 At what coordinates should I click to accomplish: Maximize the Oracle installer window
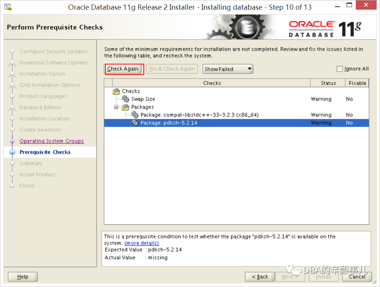pyautogui.click(x=349, y=5)
